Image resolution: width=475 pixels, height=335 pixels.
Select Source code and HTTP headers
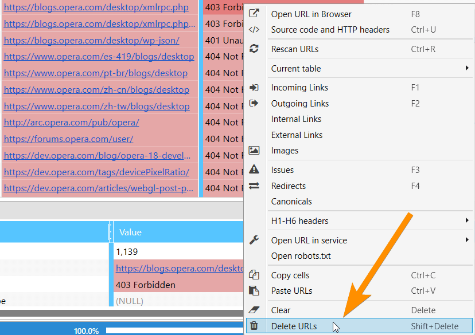pos(359,30)
